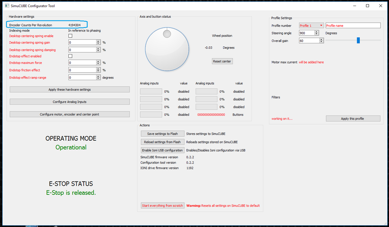This screenshot has width=389, height=227.
Task: Reload settings from Flash
Action: (x=163, y=142)
